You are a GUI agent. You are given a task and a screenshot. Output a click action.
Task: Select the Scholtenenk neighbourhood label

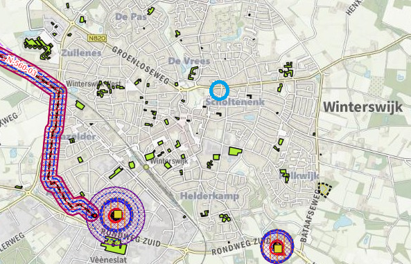[235, 102]
